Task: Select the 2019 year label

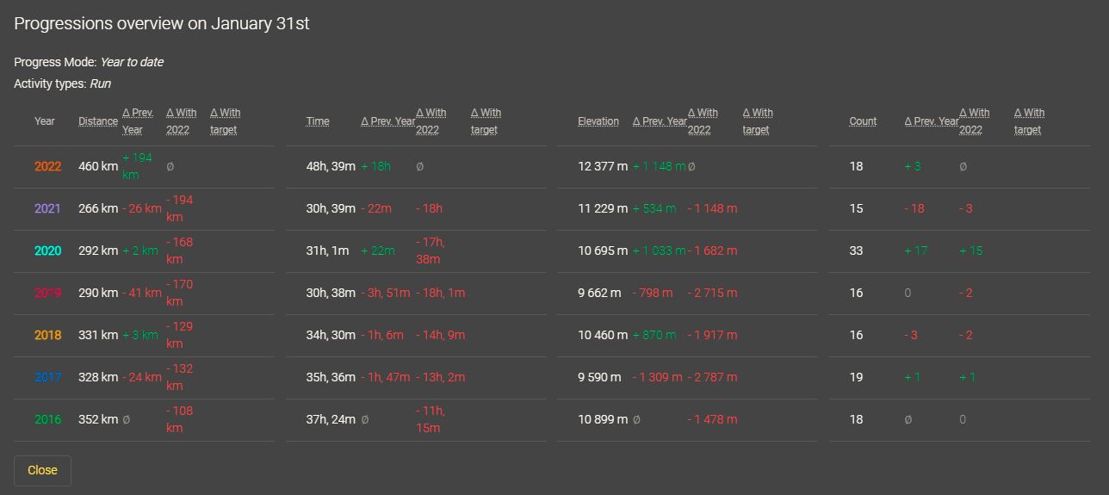Action: [47, 293]
